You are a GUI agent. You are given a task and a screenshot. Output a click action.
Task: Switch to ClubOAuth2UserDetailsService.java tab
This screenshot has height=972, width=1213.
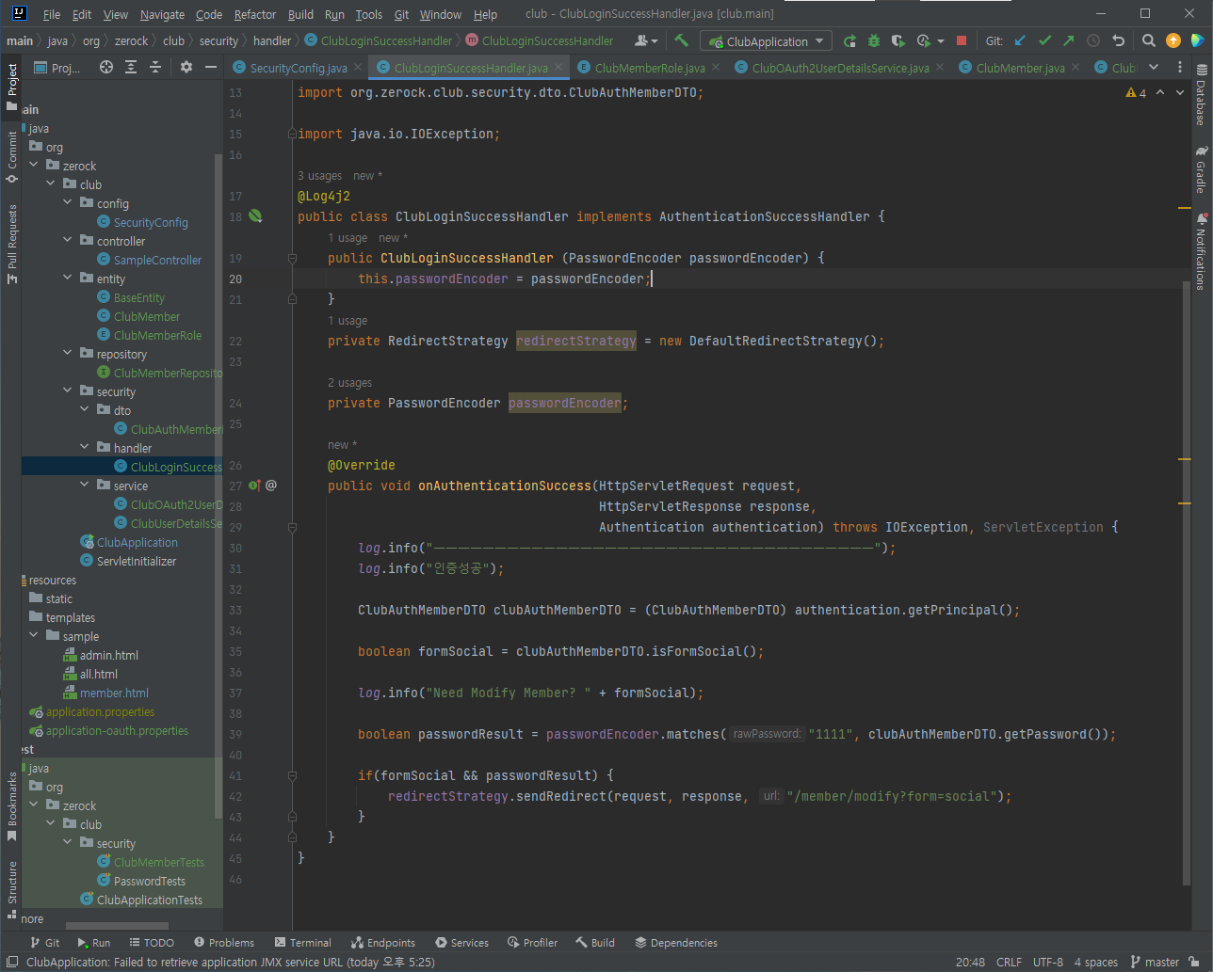click(x=840, y=68)
